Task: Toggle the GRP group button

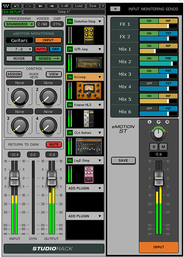Action: pyautogui.click(x=56, y=49)
